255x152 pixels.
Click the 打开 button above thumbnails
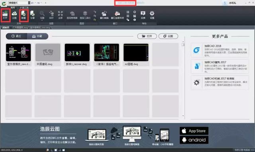click(x=147, y=36)
